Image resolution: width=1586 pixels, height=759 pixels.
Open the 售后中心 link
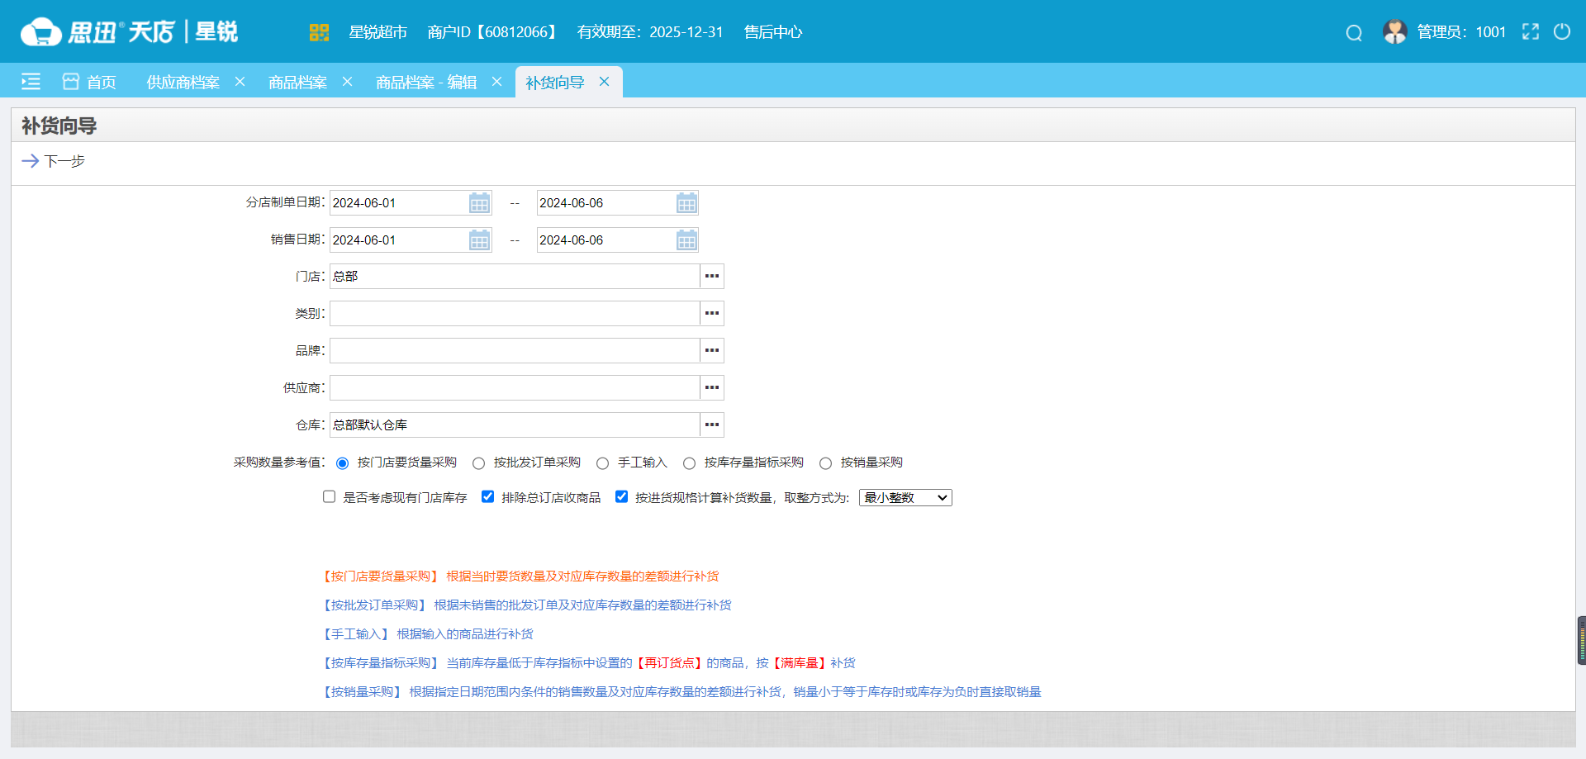772,32
